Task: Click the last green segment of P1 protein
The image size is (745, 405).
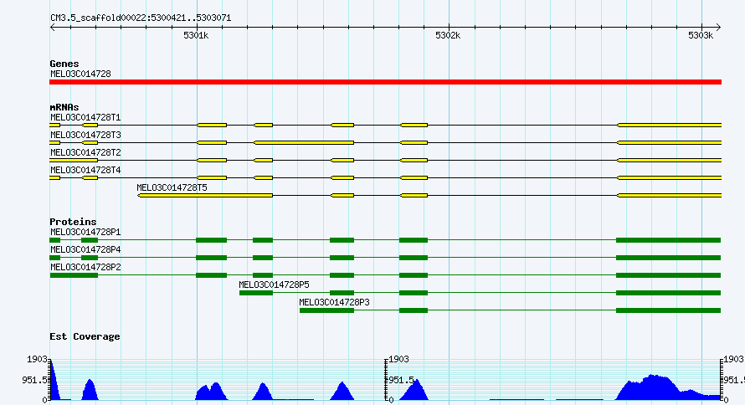Action: (x=669, y=240)
